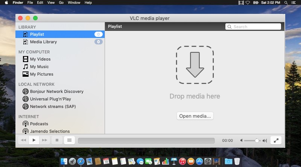Open the Finder menu
Screen dimensions: 301x167
point(18,3)
